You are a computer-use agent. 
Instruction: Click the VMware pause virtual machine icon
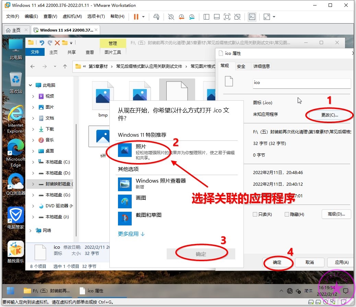[136, 17]
